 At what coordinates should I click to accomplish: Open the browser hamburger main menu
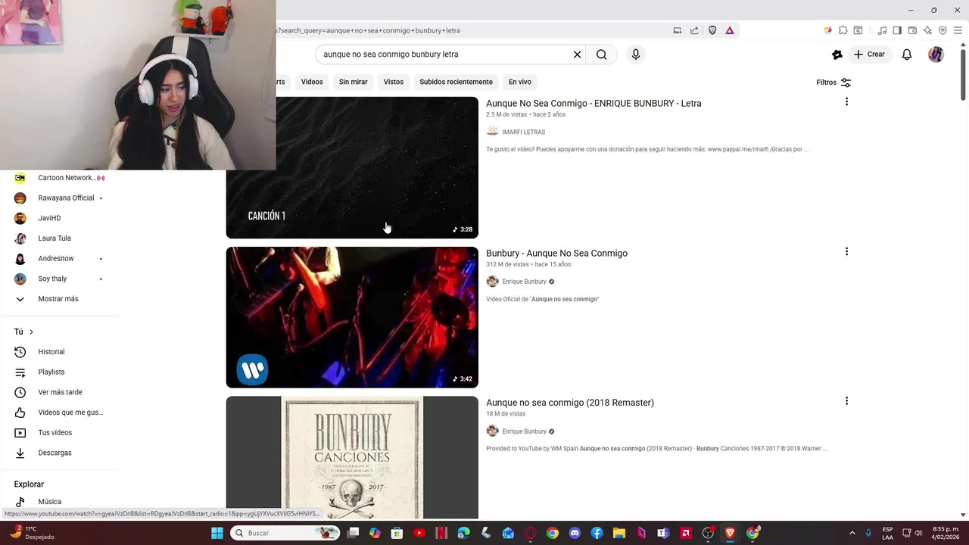958,30
